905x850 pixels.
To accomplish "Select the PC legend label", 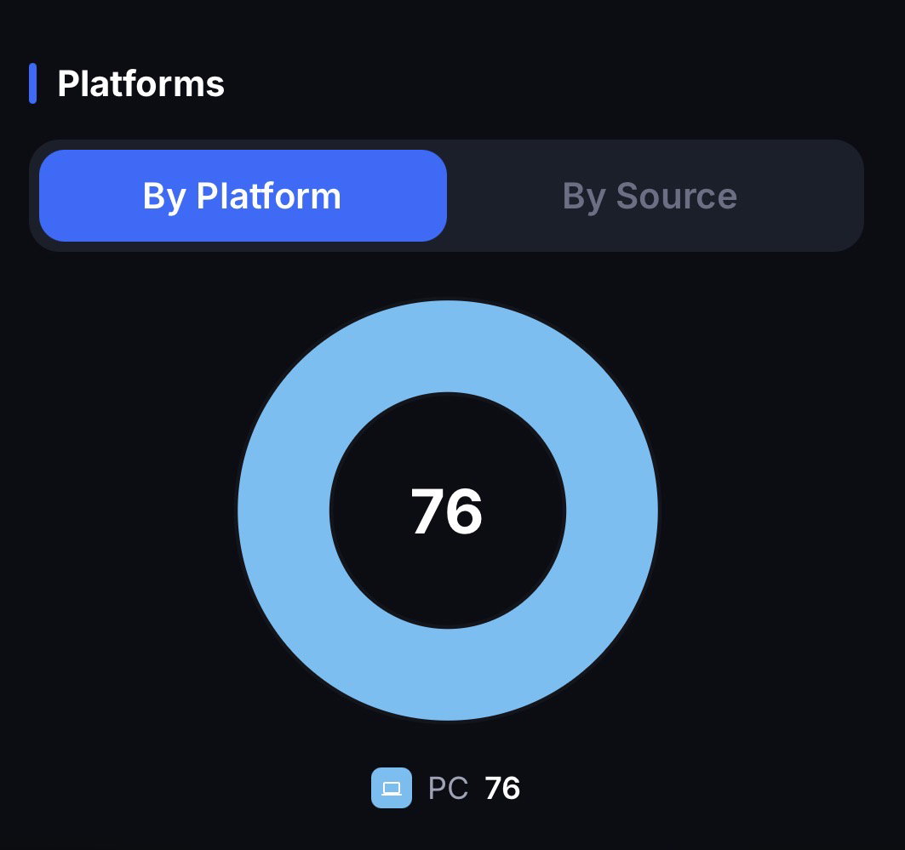I will point(448,788).
